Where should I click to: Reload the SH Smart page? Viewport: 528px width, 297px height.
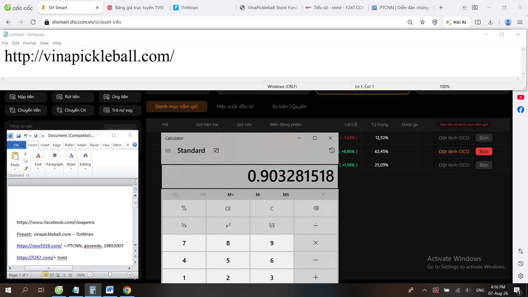click(33, 22)
